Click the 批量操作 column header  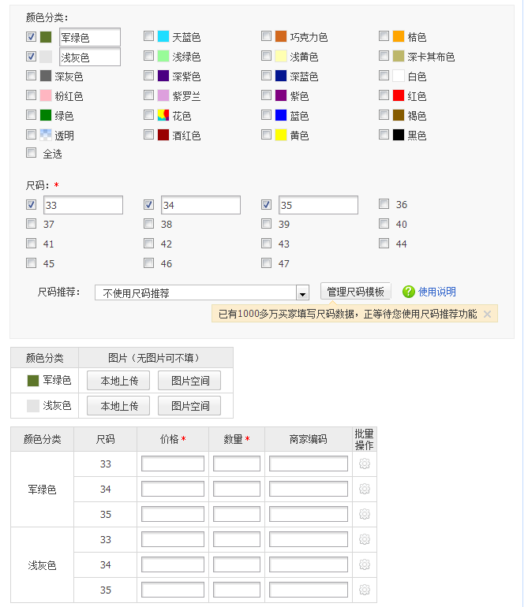pos(365,439)
